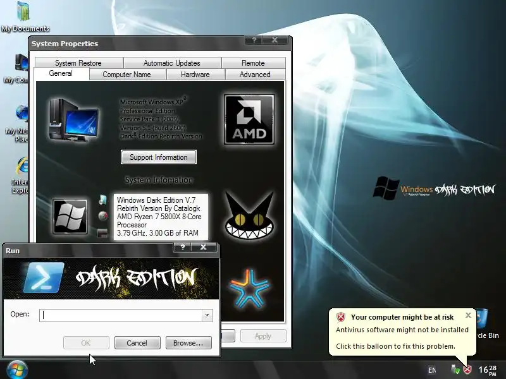Switch to the Hardware tab
This screenshot has width=506, height=379.
click(x=195, y=75)
